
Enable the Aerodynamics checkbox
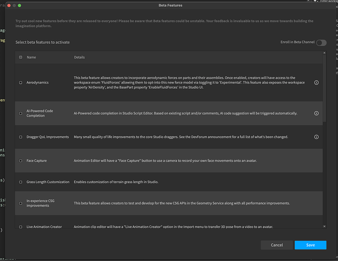tap(21, 82)
